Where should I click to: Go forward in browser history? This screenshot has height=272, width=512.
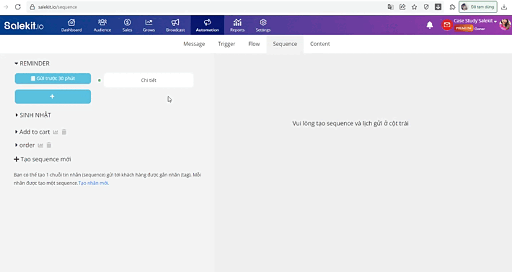point(6,7)
